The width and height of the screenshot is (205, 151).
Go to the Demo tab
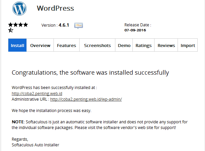coord(124,45)
